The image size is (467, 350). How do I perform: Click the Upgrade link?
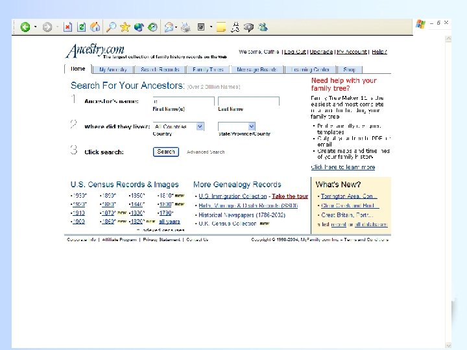(321, 51)
